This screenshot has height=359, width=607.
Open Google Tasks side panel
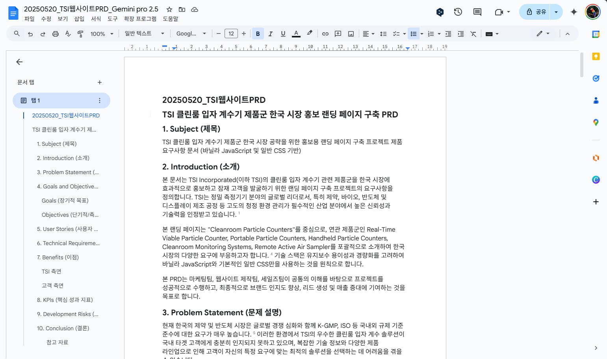[x=596, y=78]
